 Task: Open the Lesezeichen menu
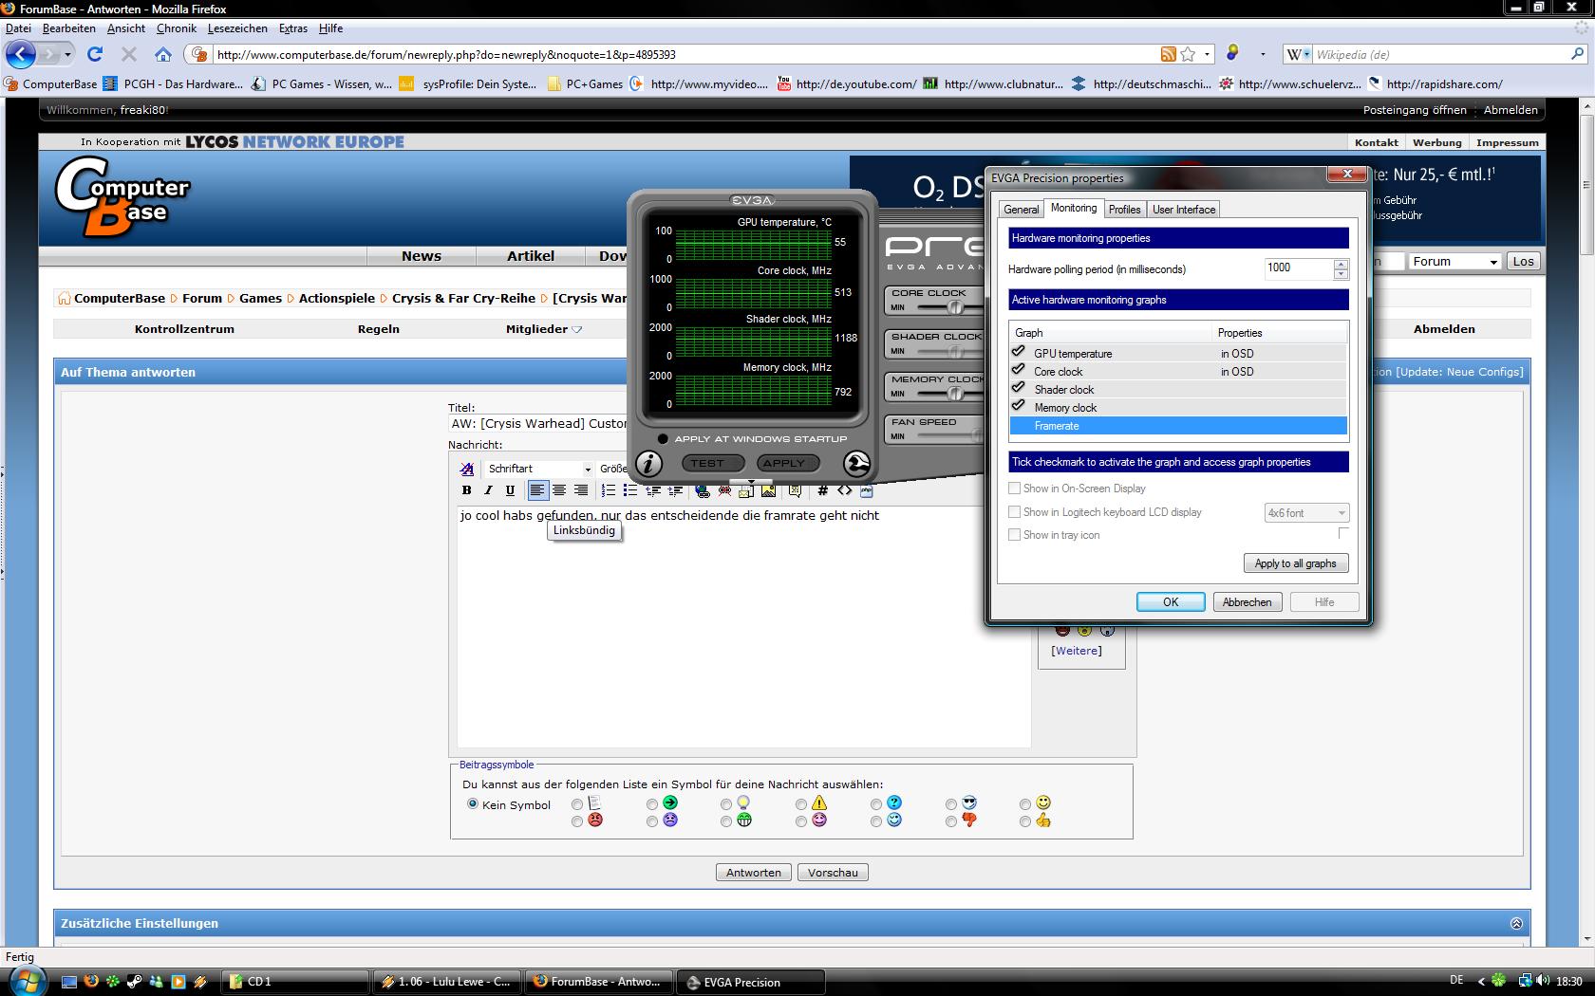[237, 28]
